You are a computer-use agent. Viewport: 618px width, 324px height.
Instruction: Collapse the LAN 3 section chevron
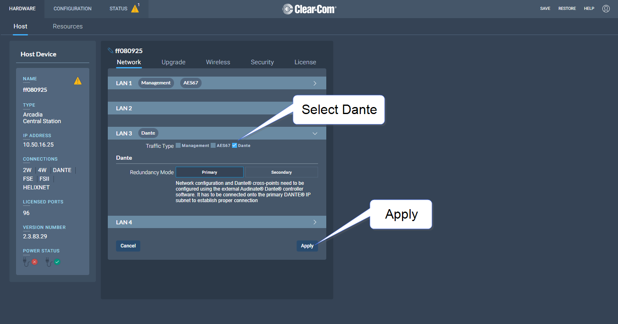pos(315,133)
